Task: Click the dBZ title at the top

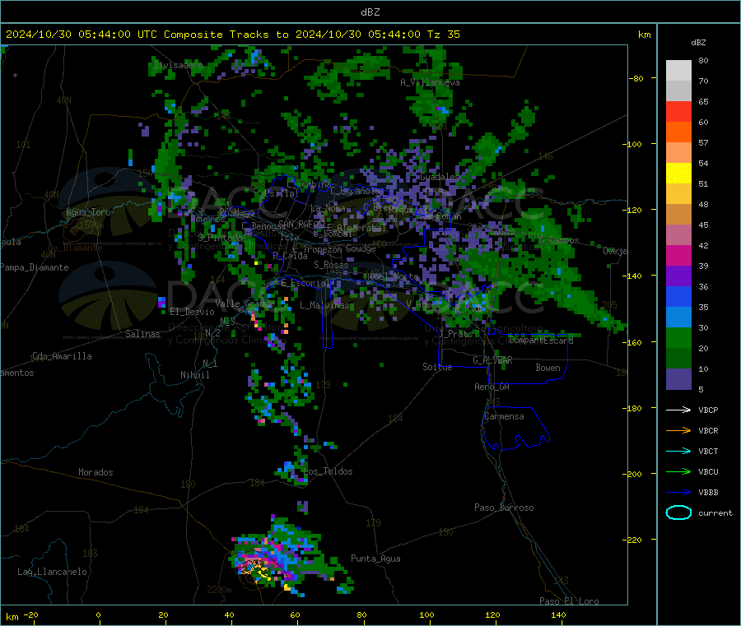Action: click(370, 12)
